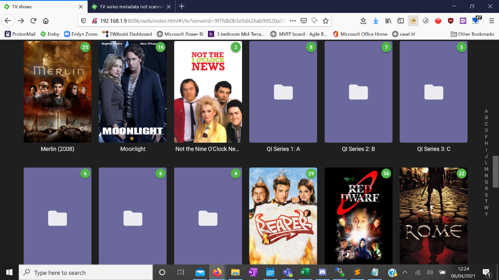Toggle the Firefox sidebar view

coord(401,21)
